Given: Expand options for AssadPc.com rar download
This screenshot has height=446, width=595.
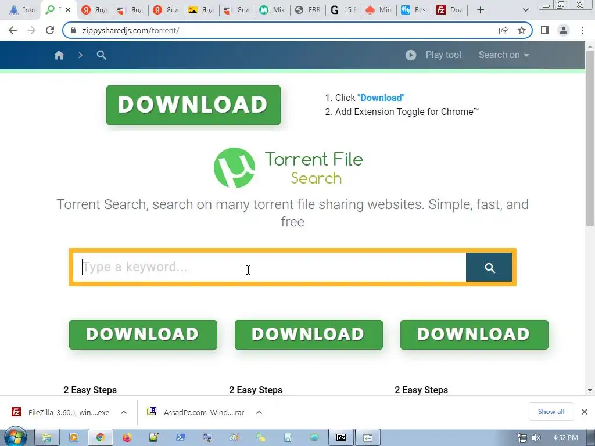Looking at the screenshot, I should pos(259,412).
